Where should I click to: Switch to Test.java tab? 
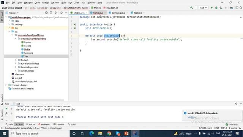pyautogui.click(x=138, y=13)
